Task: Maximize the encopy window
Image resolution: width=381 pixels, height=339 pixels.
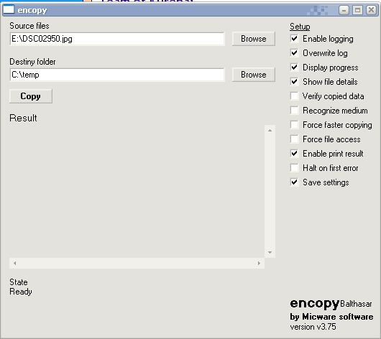Action: tap(357, 10)
